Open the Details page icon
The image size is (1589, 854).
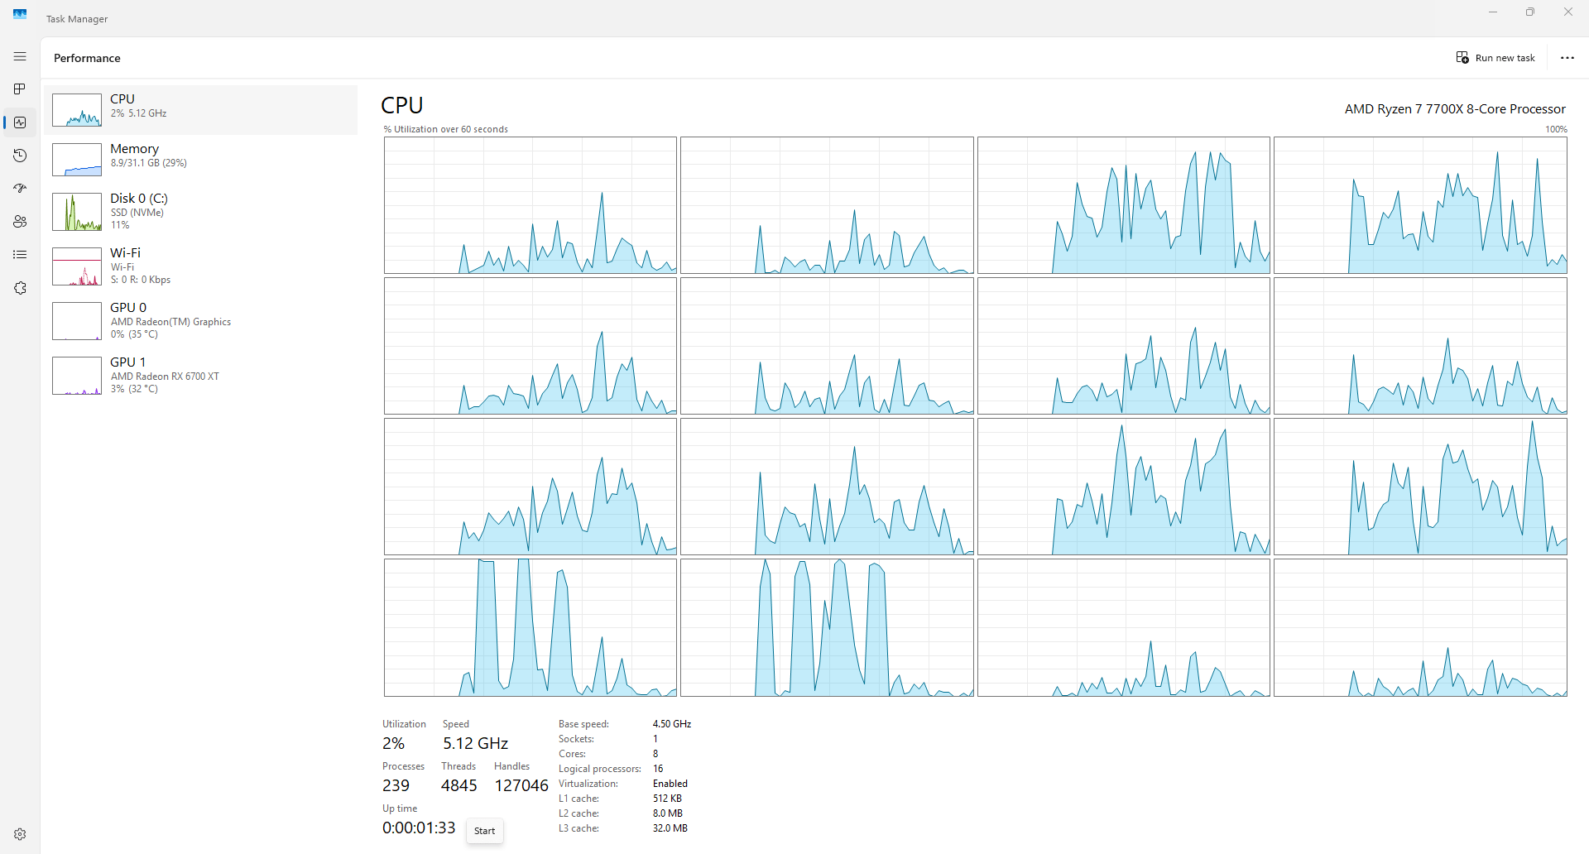[20, 255]
